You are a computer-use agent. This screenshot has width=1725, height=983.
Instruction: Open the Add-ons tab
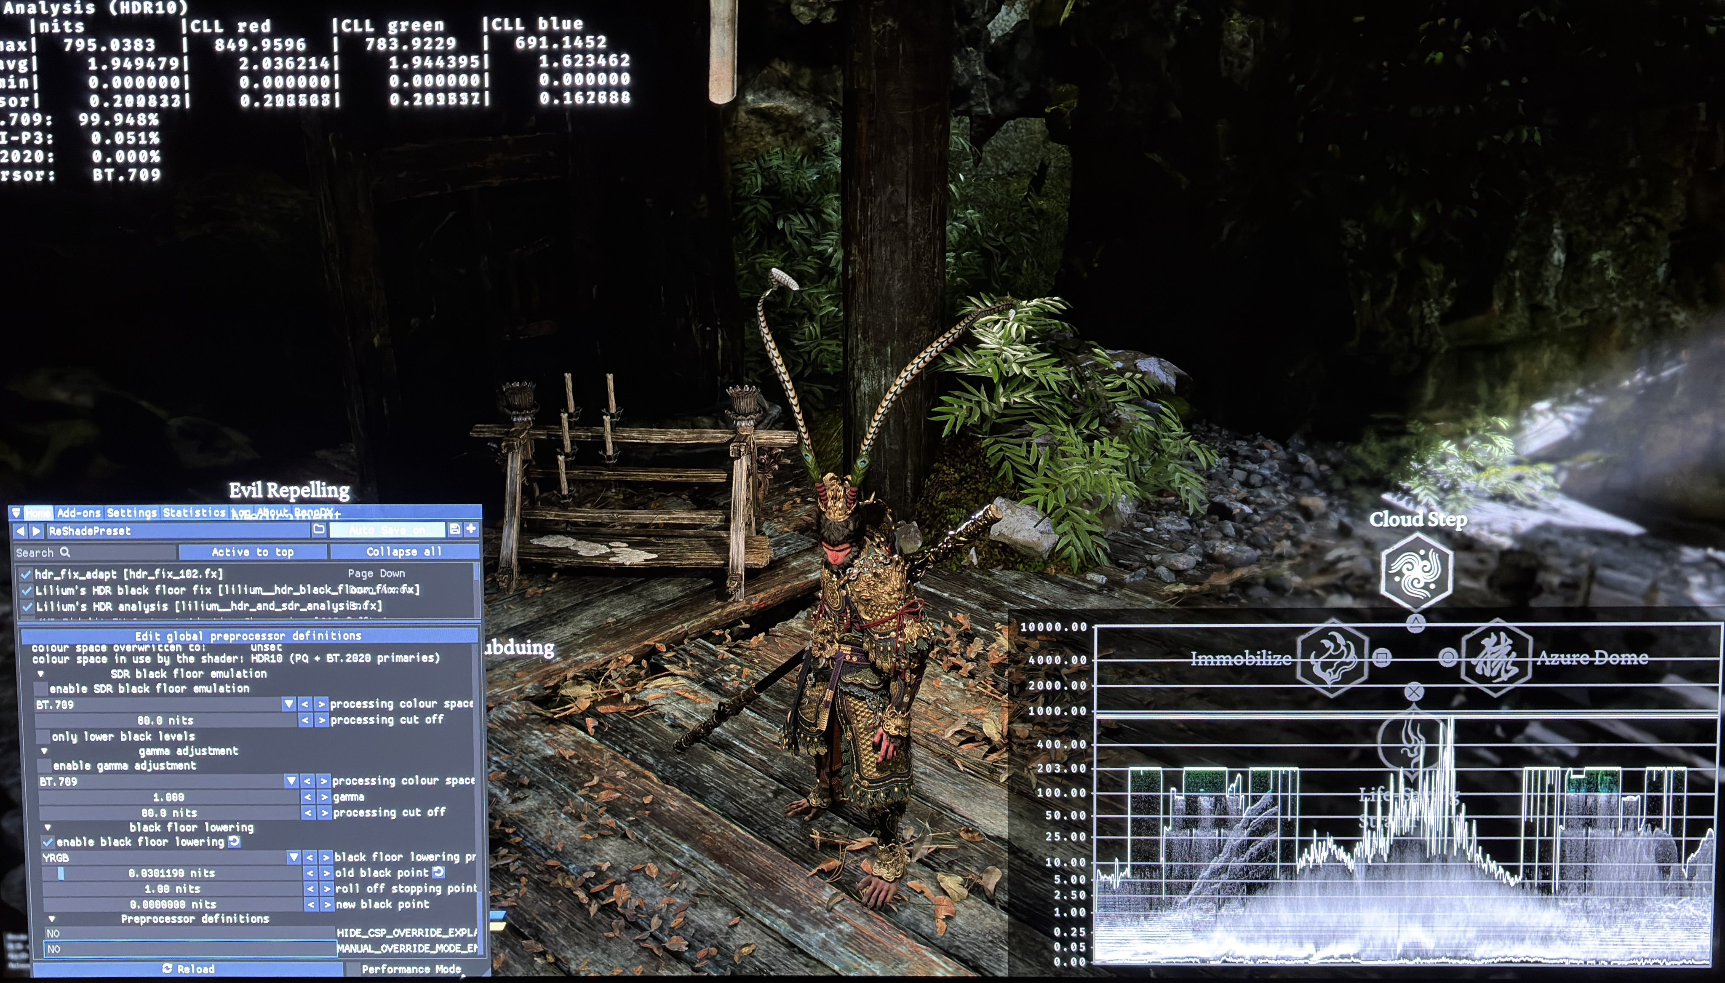pyautogui.click(x=79, y=513)
